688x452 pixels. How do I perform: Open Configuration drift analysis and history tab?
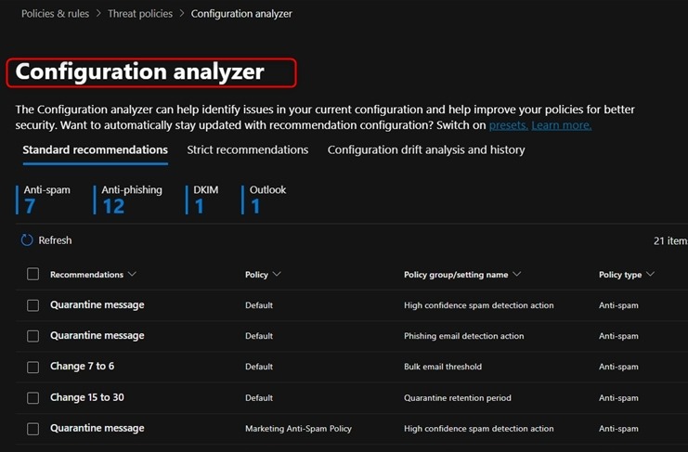426,149
